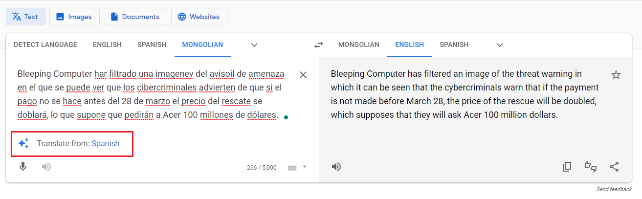
Task: Share translation icon
Action: 614,167
